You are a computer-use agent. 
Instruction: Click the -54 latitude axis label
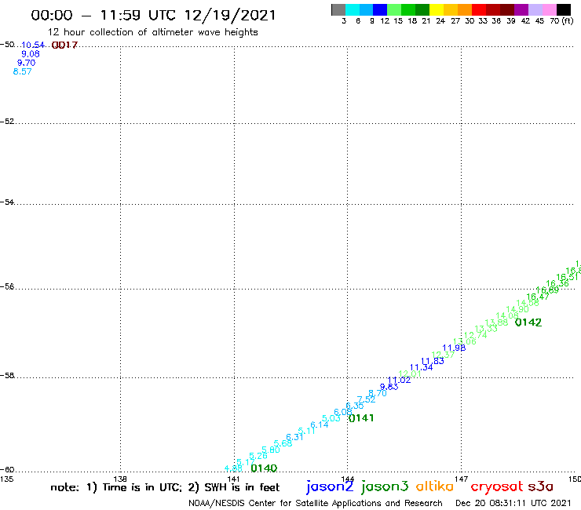click(7, 202)
